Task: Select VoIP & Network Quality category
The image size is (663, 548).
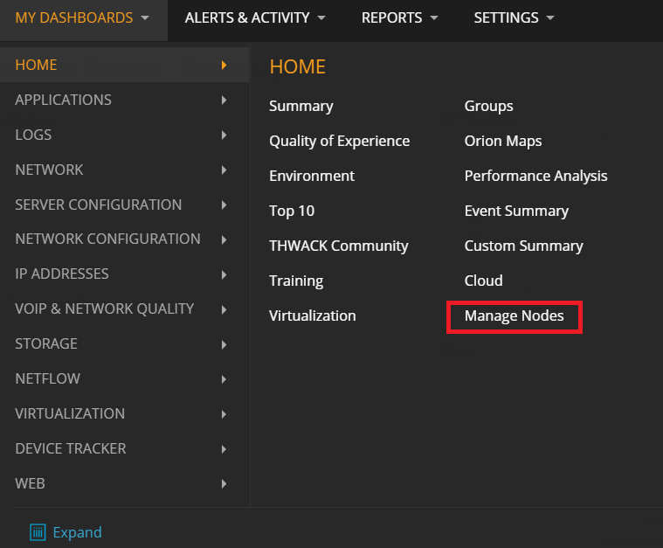Action: click(x=105, y=309)
